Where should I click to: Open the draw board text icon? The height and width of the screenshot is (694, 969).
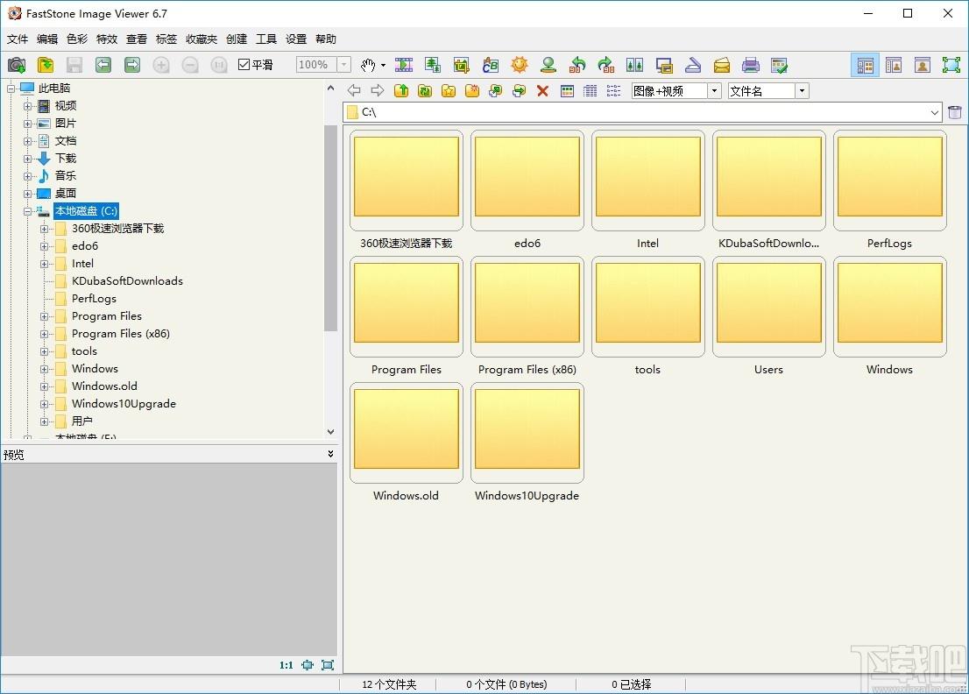(491, 65)
